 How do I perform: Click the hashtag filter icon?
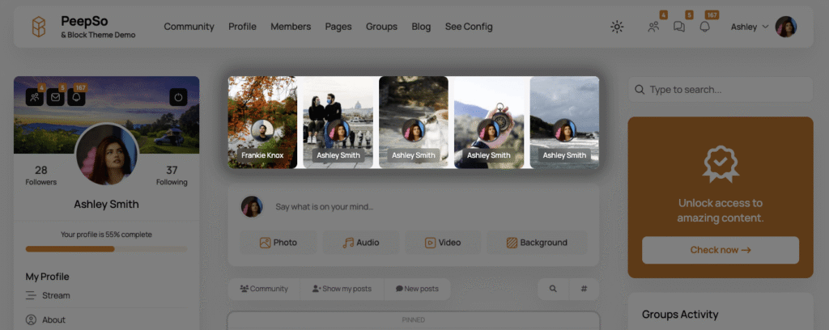[584, 289]
